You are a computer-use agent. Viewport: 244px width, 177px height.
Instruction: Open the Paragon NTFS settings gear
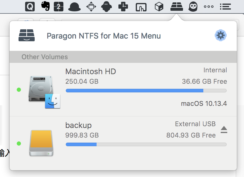(221, 36)
